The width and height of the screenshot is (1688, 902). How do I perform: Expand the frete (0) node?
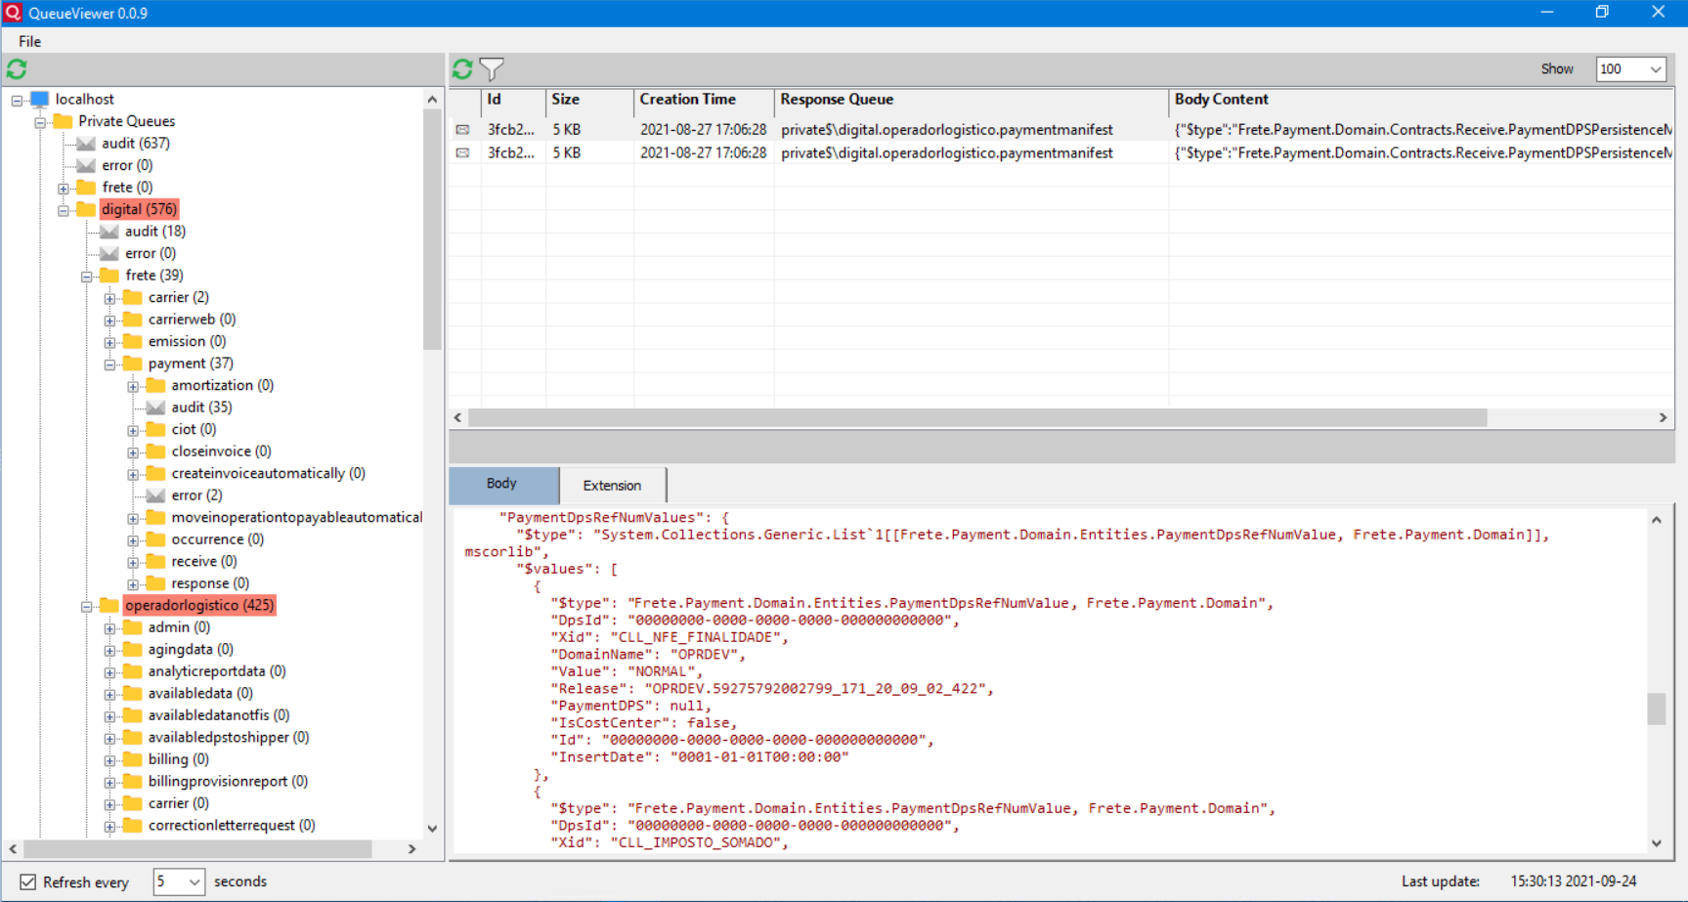(x=64, y=188)
